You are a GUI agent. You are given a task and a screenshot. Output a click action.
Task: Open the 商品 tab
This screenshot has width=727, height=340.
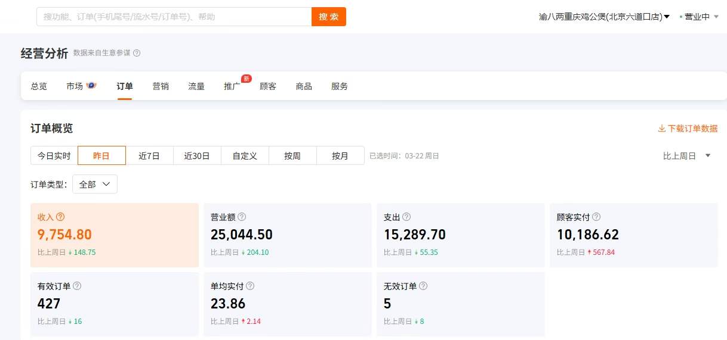[x=304, y=86]
